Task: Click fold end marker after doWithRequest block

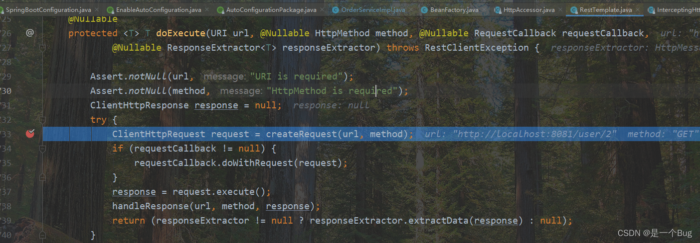Action: click(42, 177)
